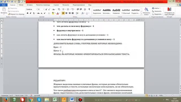This screenshot has width=181, height=102.
Task: Undo last action in quick access toolbar
Action: [8, 1]
